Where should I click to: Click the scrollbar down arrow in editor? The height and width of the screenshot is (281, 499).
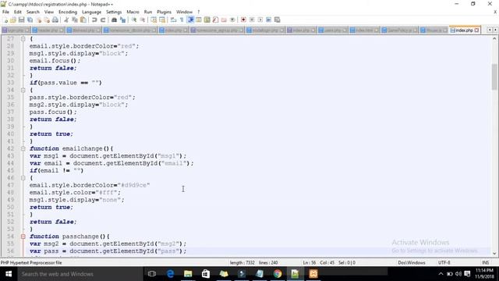click(x=494, y=254)
